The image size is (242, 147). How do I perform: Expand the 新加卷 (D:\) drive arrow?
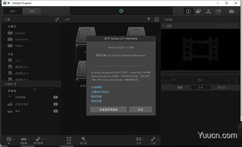(4, 67)
